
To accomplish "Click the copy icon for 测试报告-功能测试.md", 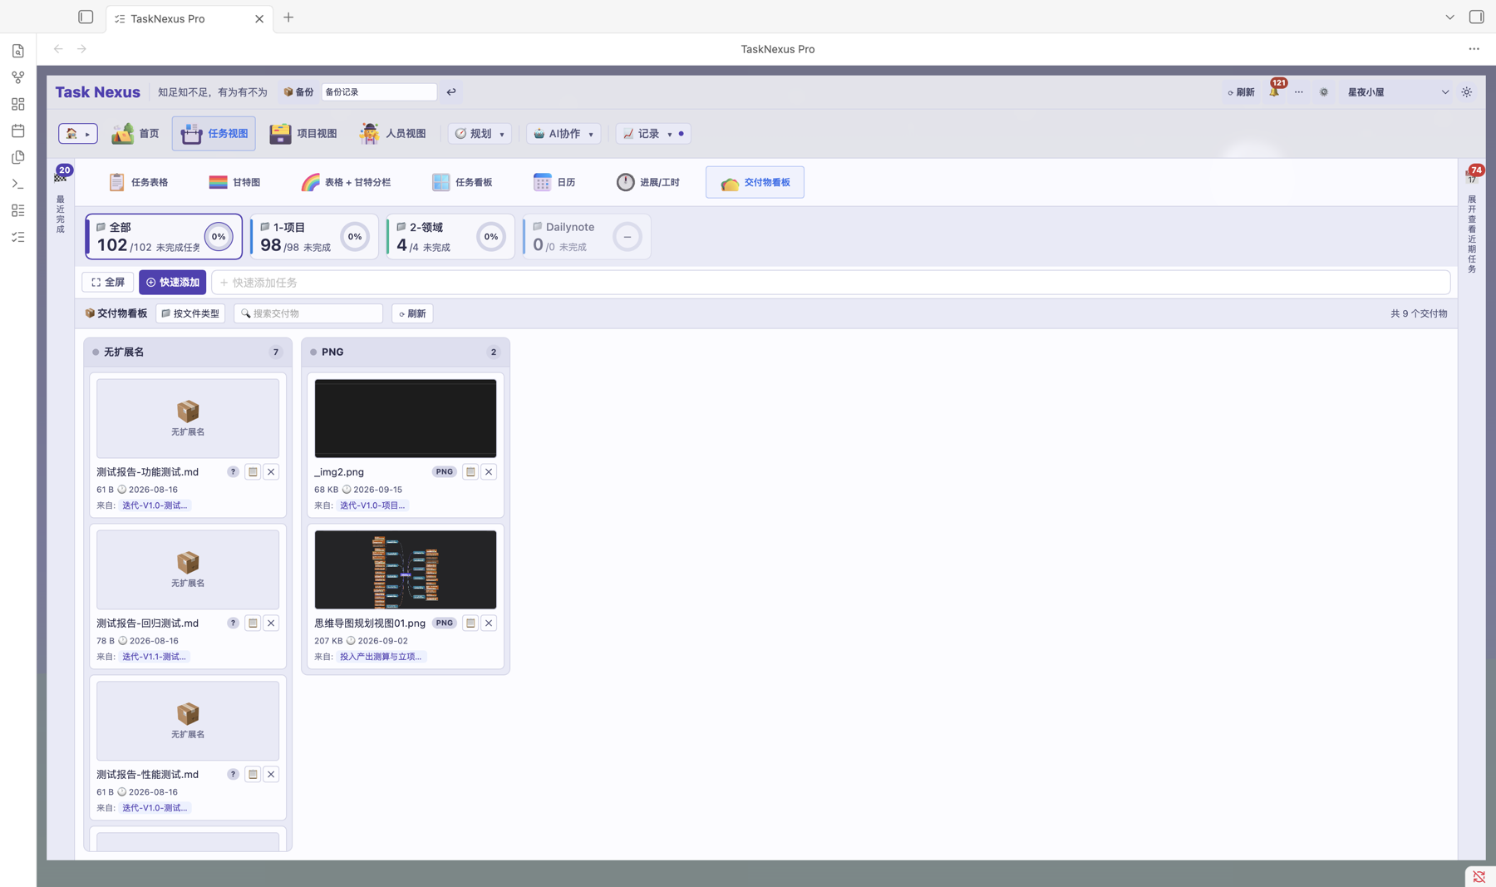I will (253, 471).
